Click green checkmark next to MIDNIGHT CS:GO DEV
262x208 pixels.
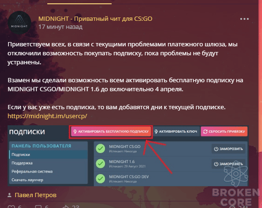100,178
